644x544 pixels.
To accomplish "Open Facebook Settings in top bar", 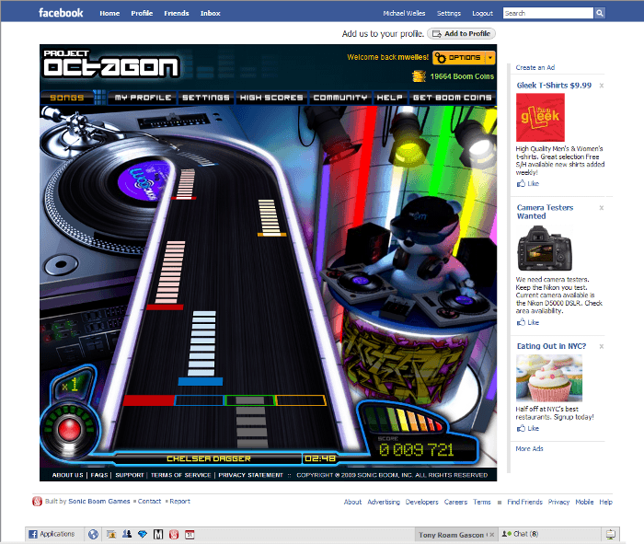I will 449,13.
